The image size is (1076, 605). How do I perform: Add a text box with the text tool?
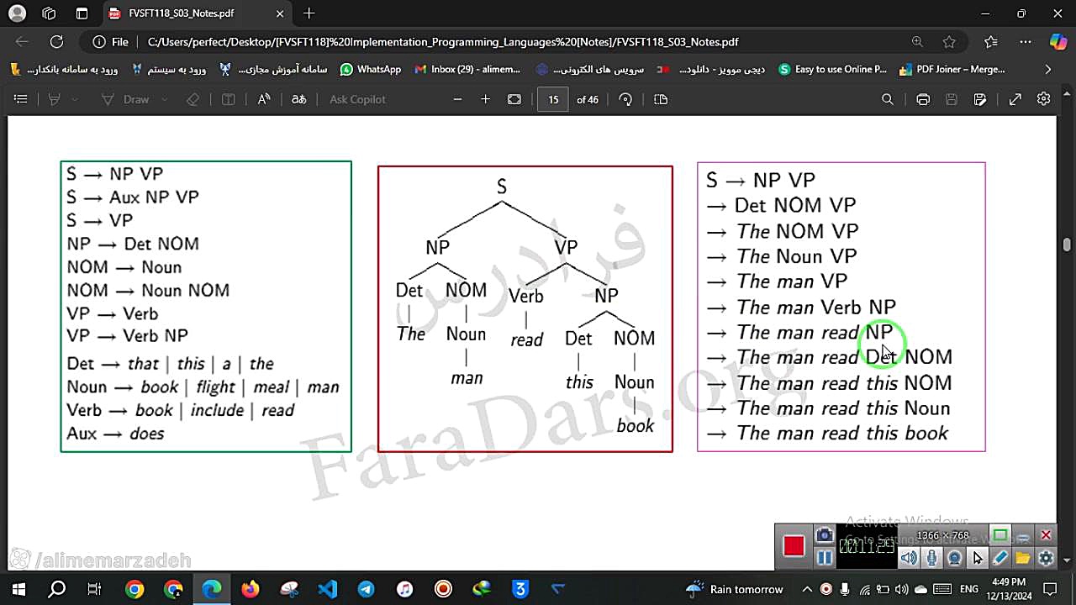228,99
